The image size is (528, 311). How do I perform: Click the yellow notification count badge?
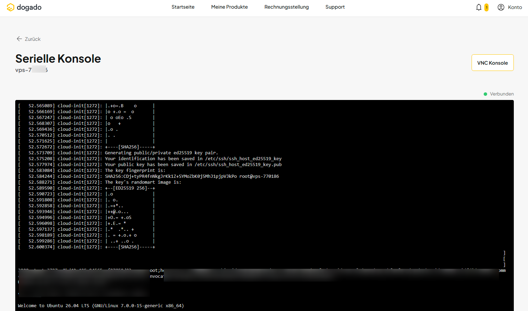(x=486, y=7)
